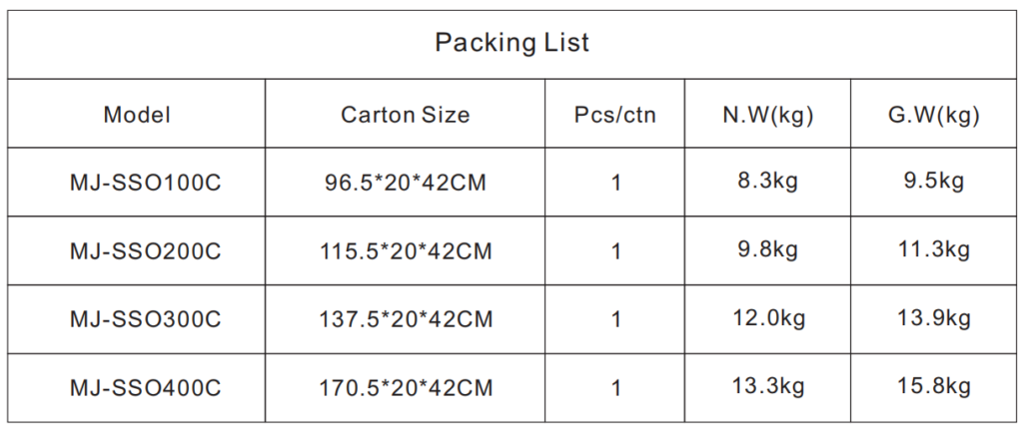The image size is (1023, 441).
Task: Click the 9.5kg gross weight cell
Action: 934,182
